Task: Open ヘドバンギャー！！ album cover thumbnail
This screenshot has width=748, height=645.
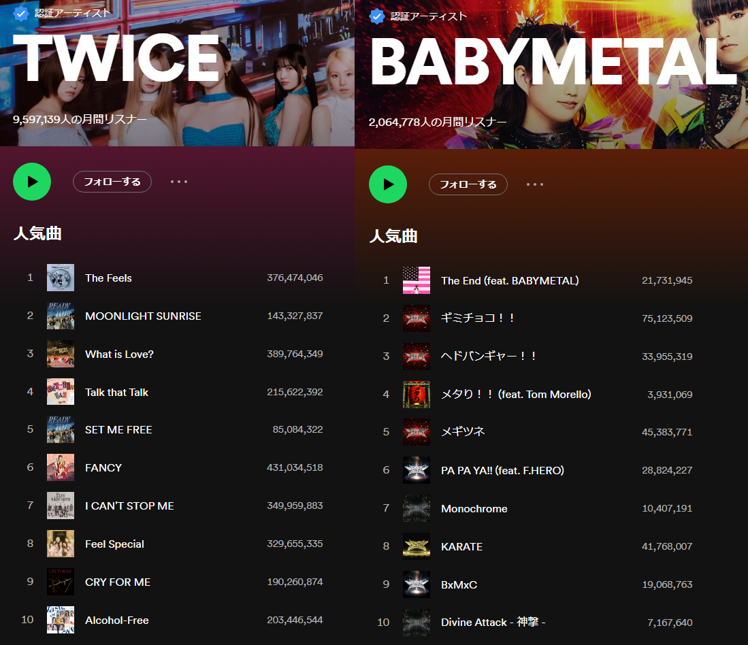Action: click(417, 357)
